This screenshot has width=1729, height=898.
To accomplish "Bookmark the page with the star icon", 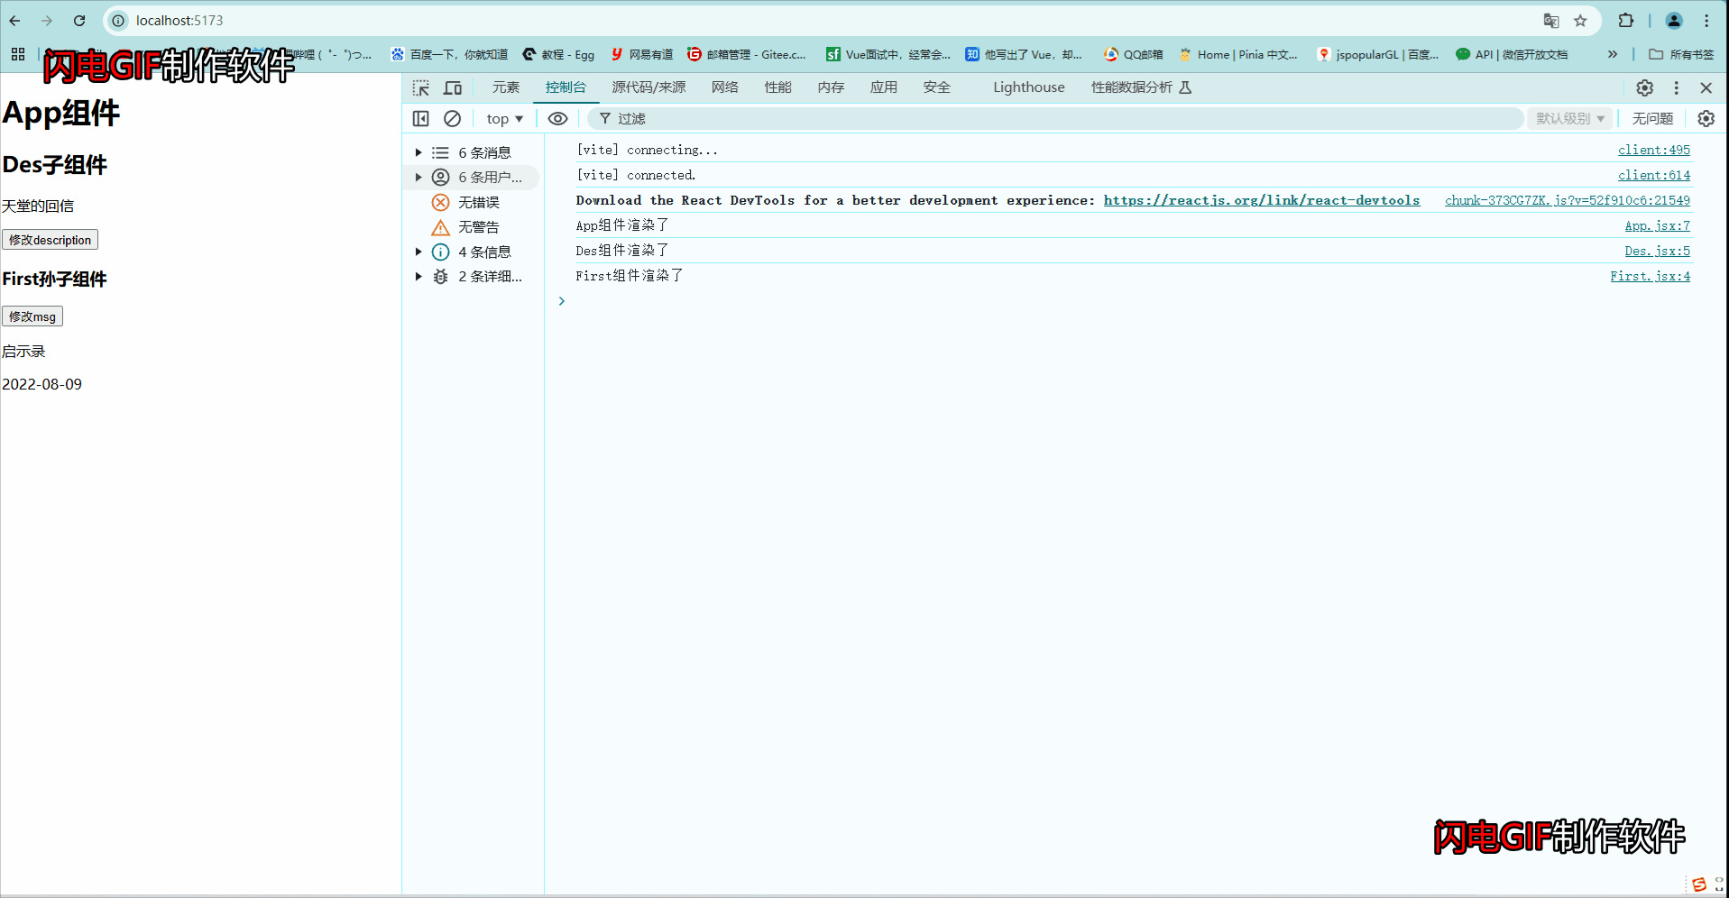I will click(x=1580, y=20).
